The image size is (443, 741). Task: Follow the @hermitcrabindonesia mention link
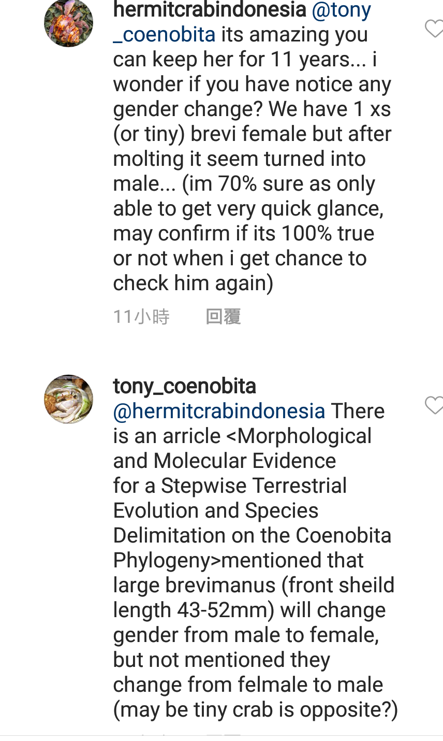(219, 411)
